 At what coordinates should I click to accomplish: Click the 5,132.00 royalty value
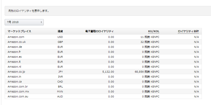(x=108, y=72)
